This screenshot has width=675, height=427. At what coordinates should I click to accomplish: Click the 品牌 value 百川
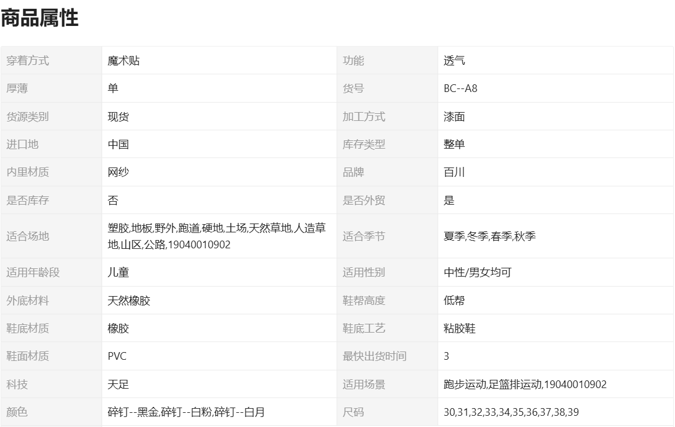(454, 172)
